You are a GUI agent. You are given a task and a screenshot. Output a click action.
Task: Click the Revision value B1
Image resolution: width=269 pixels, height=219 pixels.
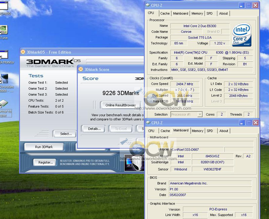click(x=245, y=64)
